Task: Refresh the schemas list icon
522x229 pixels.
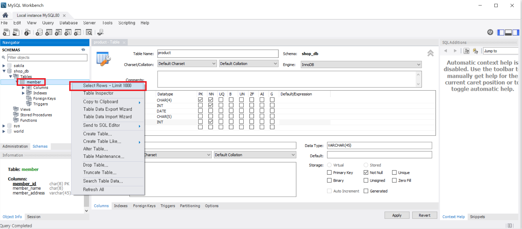Action: click(83, 50)
